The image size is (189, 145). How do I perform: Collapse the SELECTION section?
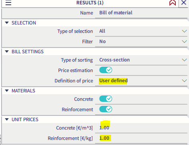tap(7, 23)
